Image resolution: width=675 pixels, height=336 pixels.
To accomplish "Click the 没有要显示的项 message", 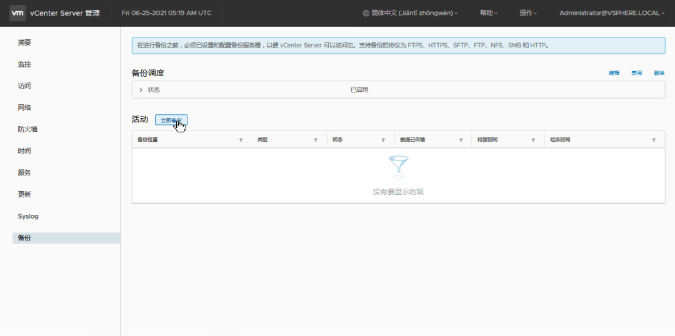I will pos(398,192).
